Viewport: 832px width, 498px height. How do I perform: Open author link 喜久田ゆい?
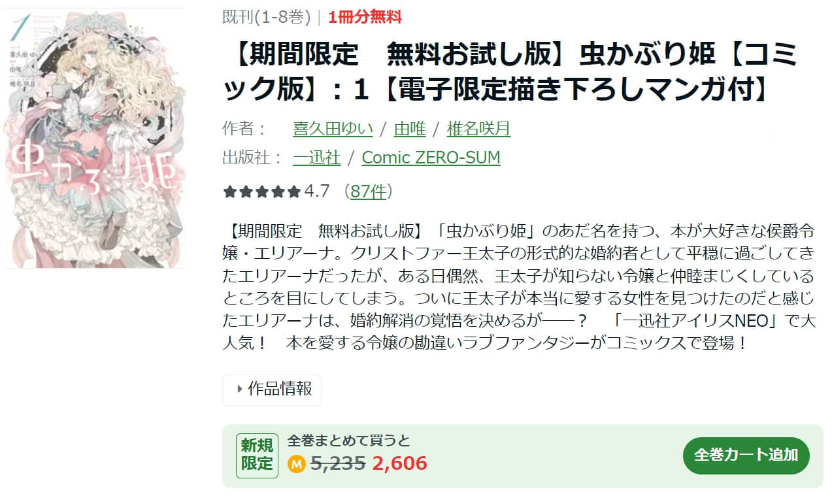333,129
